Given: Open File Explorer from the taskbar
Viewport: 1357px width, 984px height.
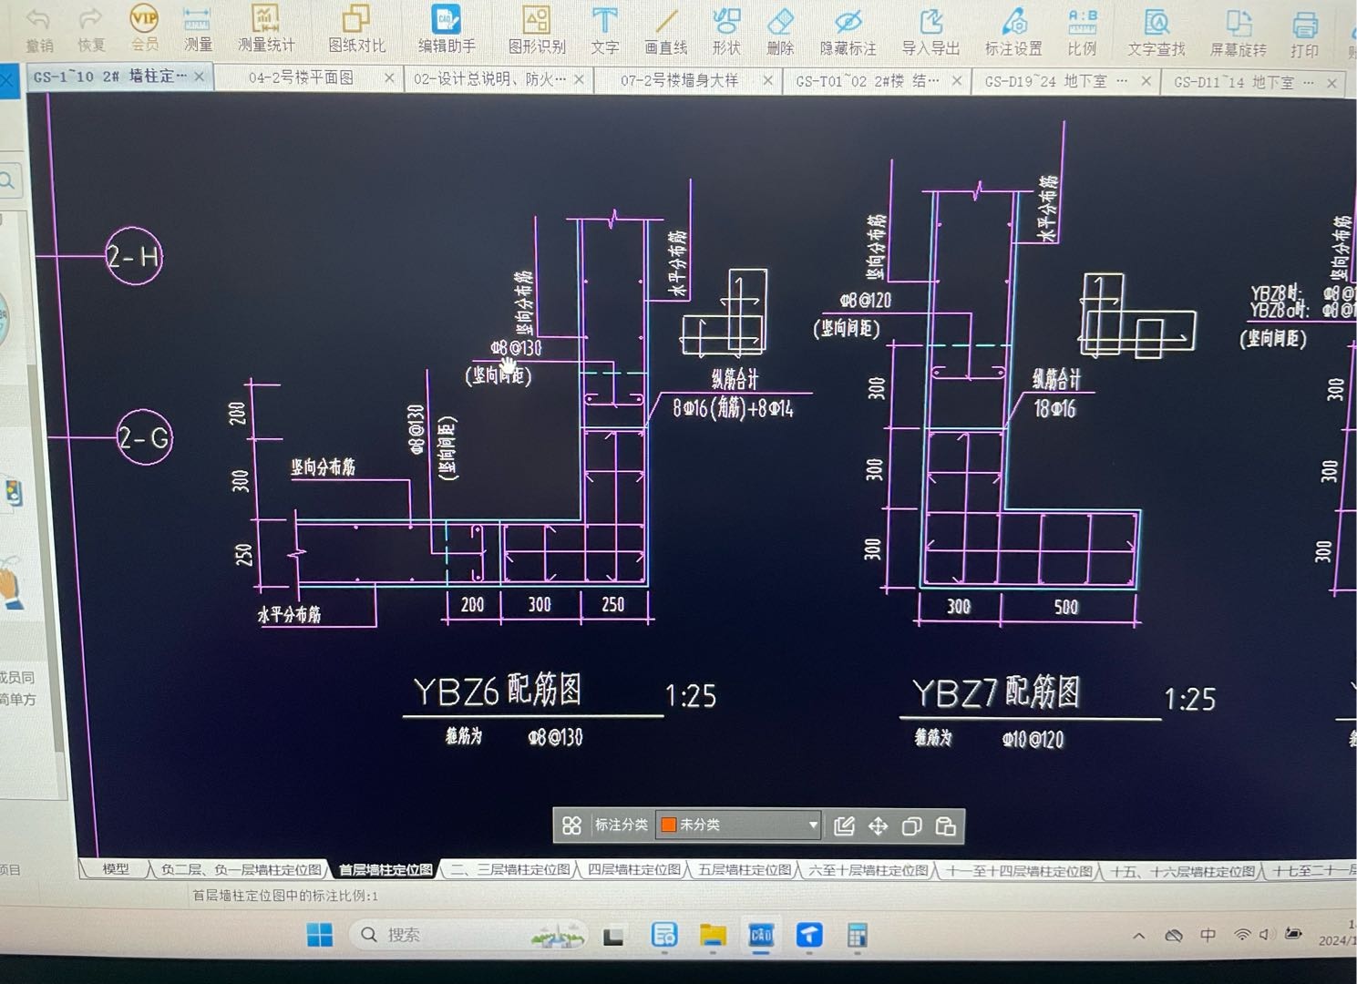Looking at the screenshot, I should click(713, 935).
